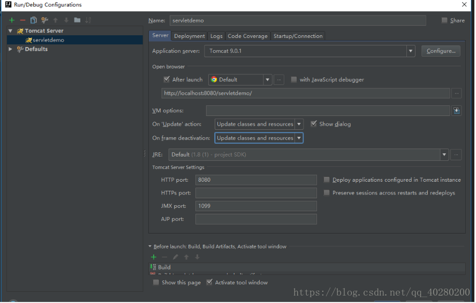
Task: Click the Name input field
Action: click(x=298, y=21)
